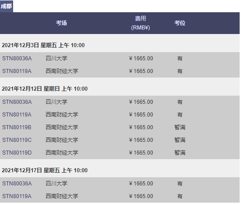This screenshot has width=241, height=204.
Task: Click 有 availability for December 17 西南财经大学
Action: click(180, 196)
